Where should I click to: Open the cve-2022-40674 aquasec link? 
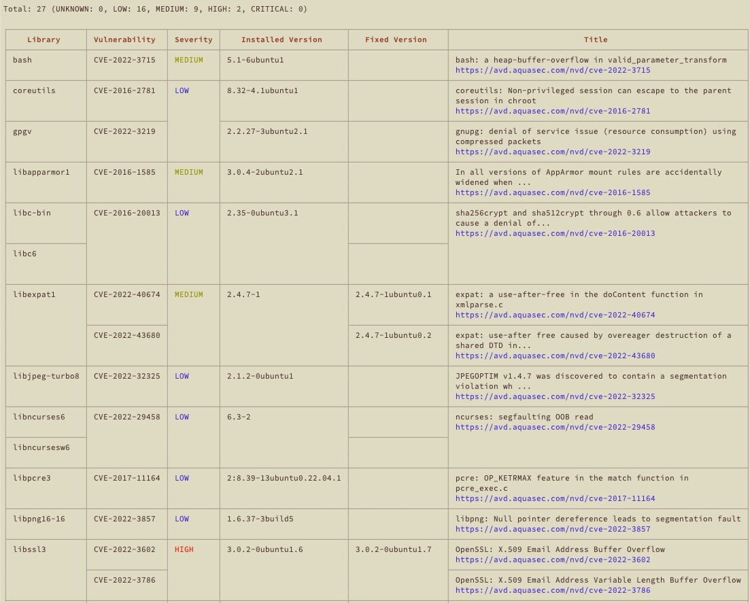pos(555,315)
